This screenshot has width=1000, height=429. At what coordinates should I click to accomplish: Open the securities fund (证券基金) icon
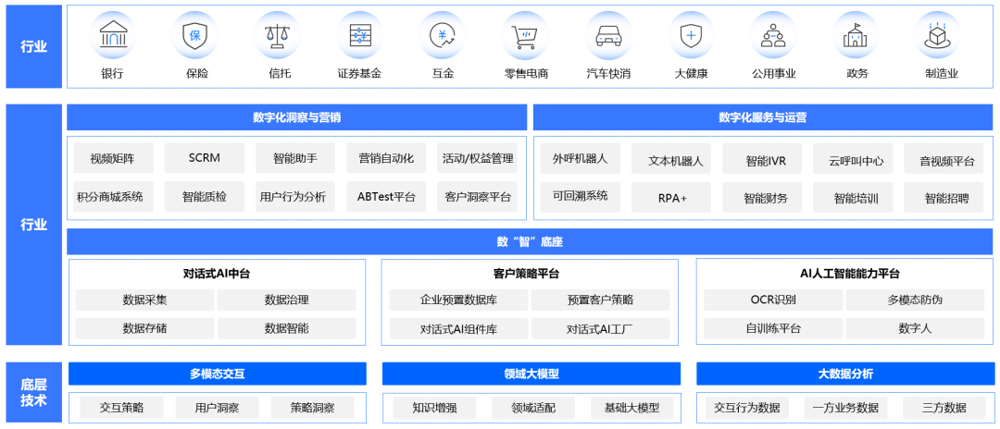pos(359,36)
